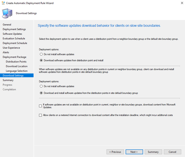Open the Software Updates step
This screenshot has width=185, height=157.
12,34
